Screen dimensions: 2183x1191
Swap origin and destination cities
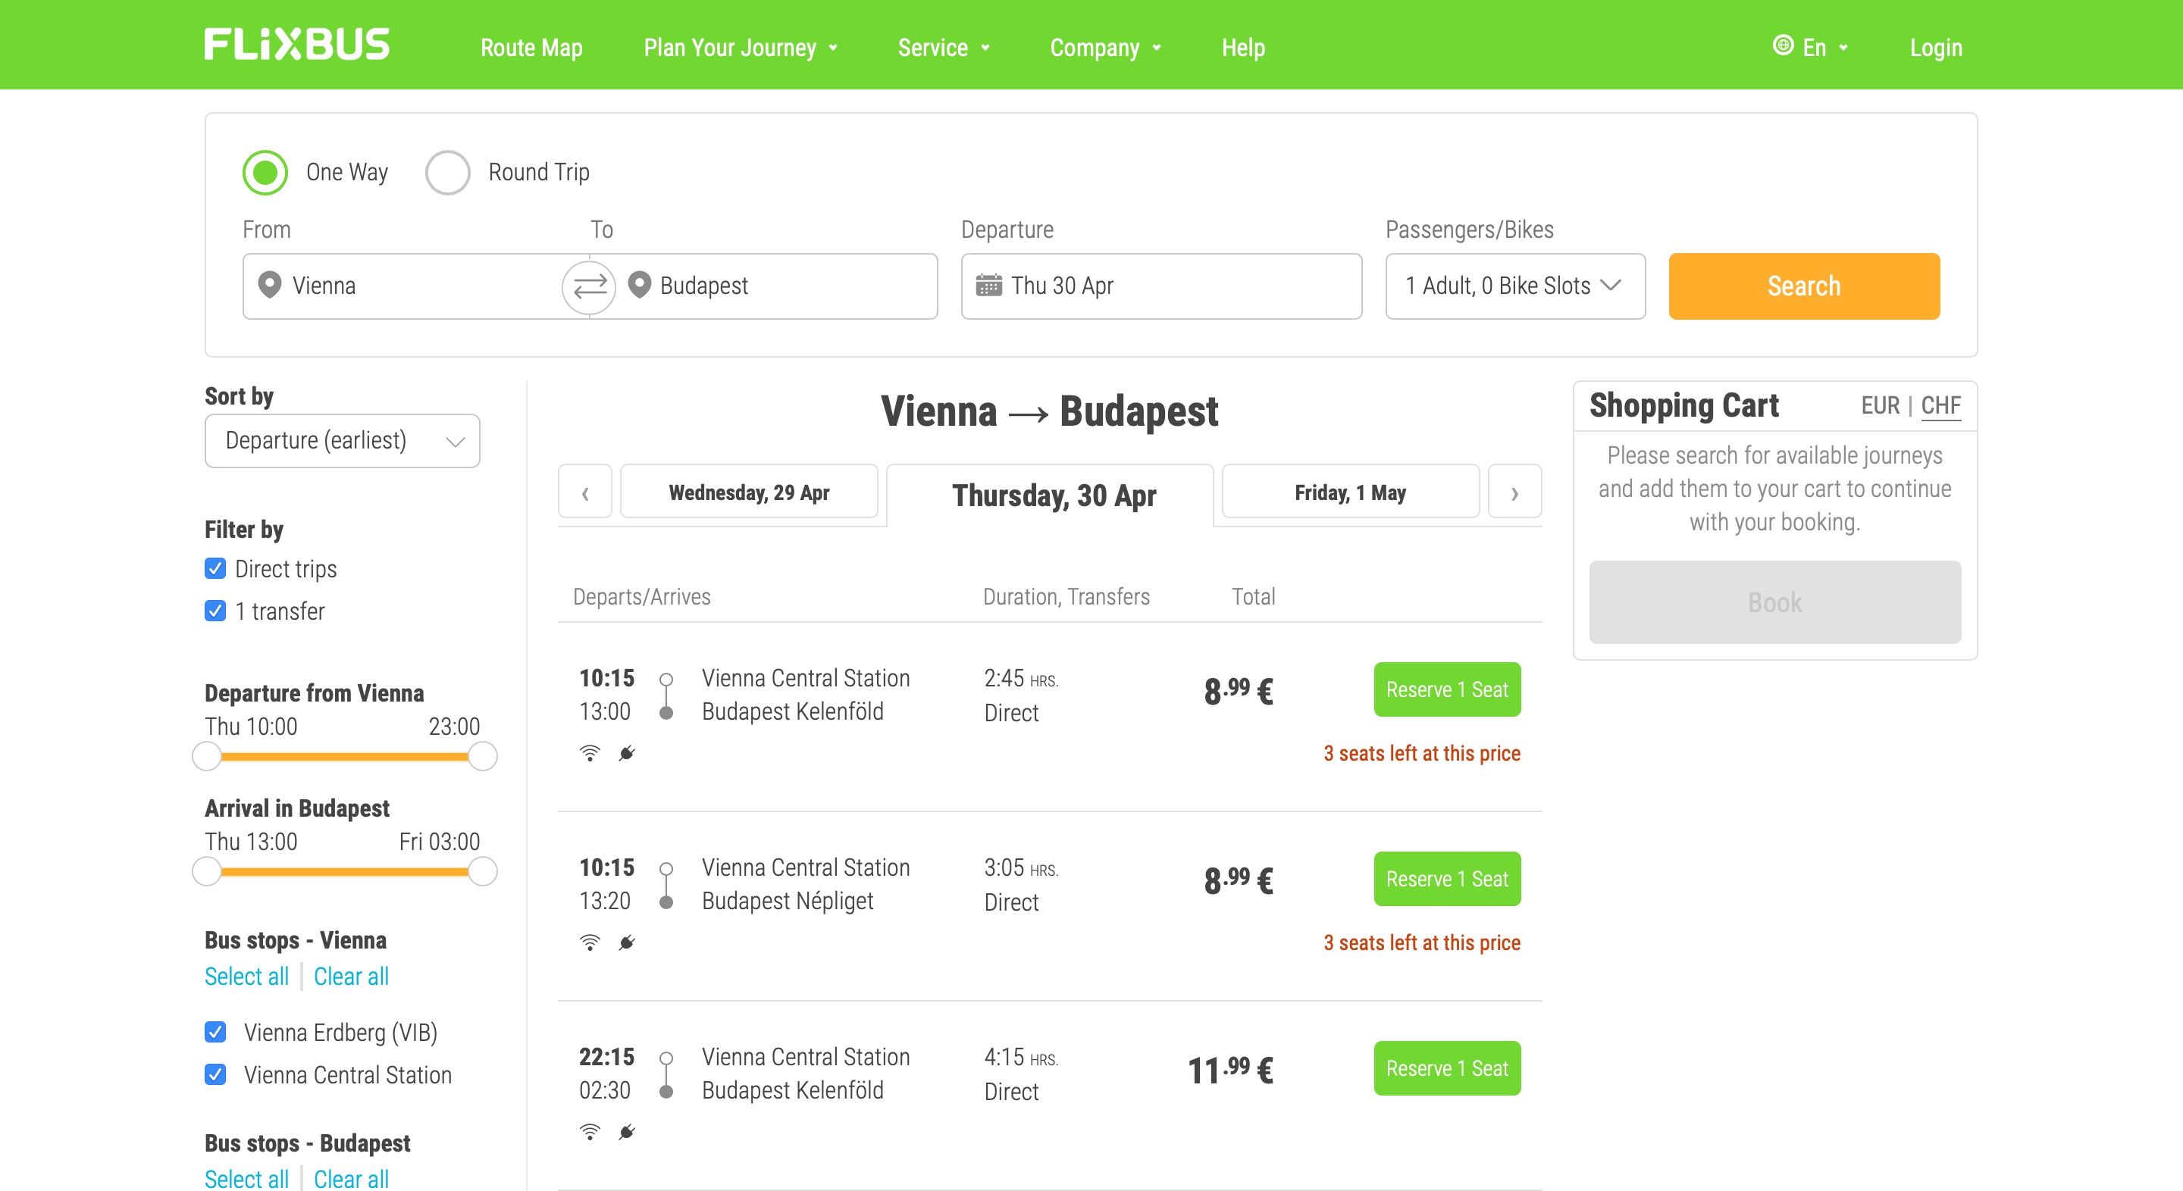[x=590, y=287]
